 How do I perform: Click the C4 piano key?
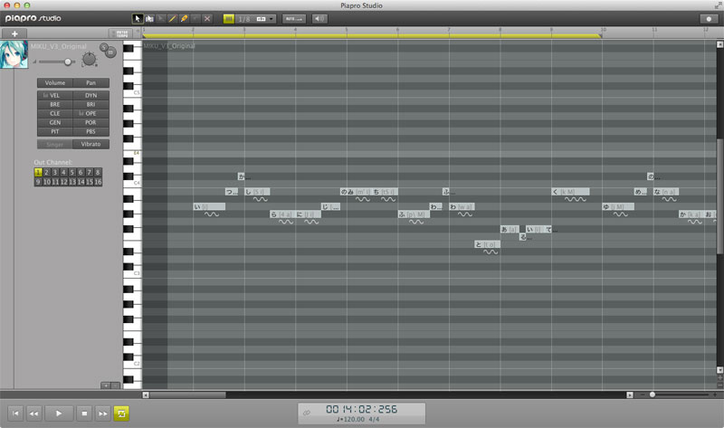132,185
